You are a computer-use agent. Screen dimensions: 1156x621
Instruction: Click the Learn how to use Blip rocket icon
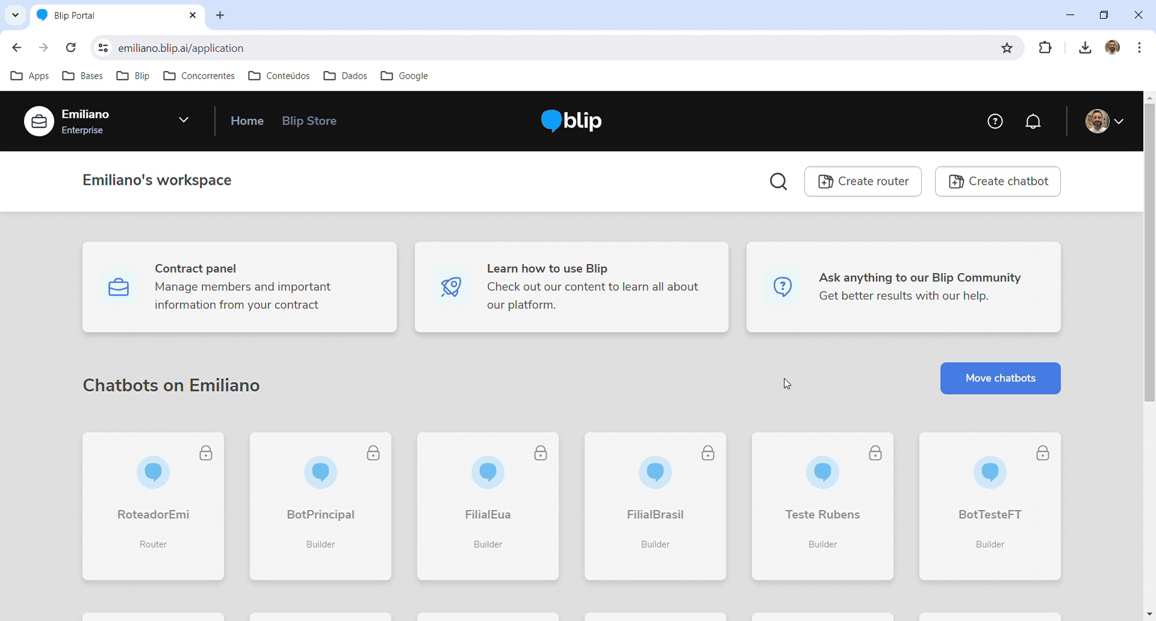coord(451,287)
